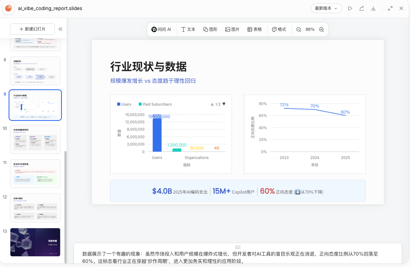Screen dimensions: 411x267
Task: Click 新建幻灯片 new slide button
Action: (x=32, y=29)
